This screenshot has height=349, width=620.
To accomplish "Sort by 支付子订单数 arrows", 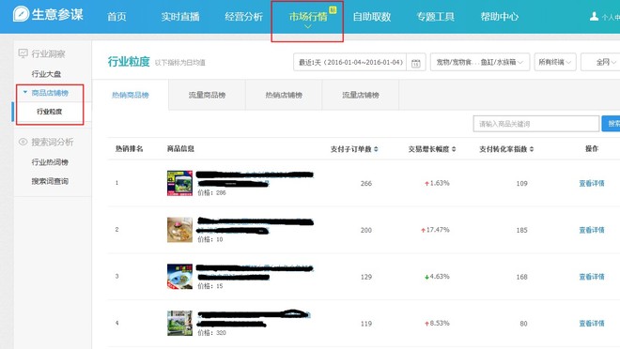I will point(376,149).
